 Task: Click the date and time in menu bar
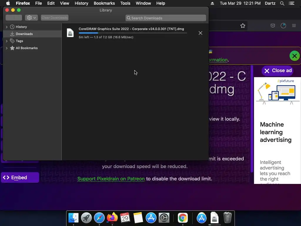240,3
